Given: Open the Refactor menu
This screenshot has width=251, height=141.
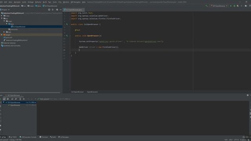Looking at the screenshot, I should tap(38, 2).
